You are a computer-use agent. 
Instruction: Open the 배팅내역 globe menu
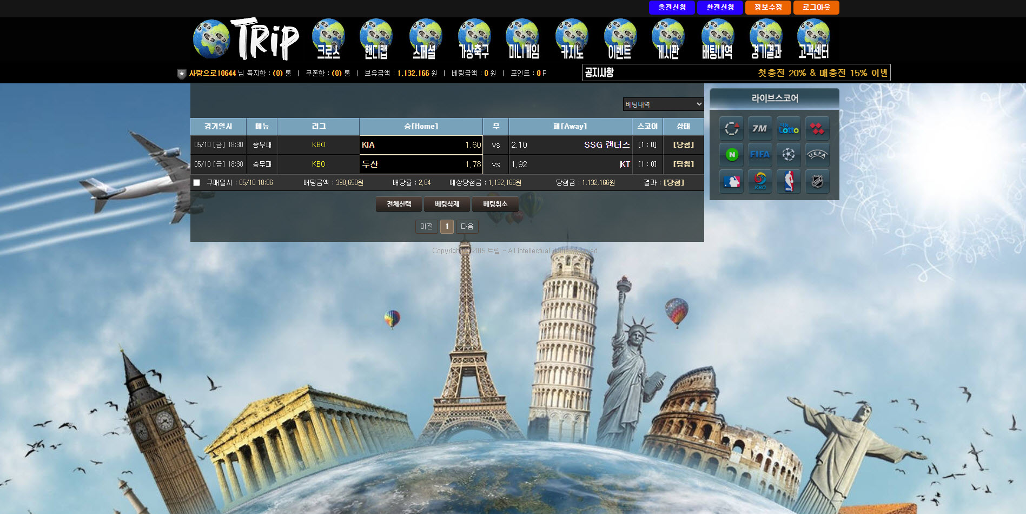tap(717, 39)
